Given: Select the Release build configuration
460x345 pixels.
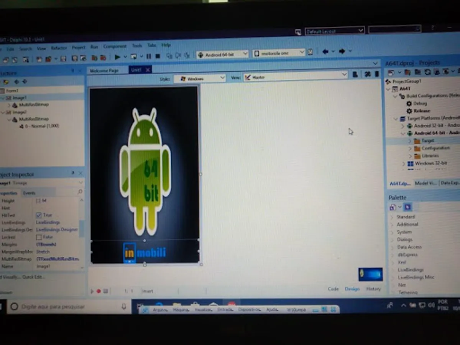Looking at the screenshot, I should [x=422, y=111].
